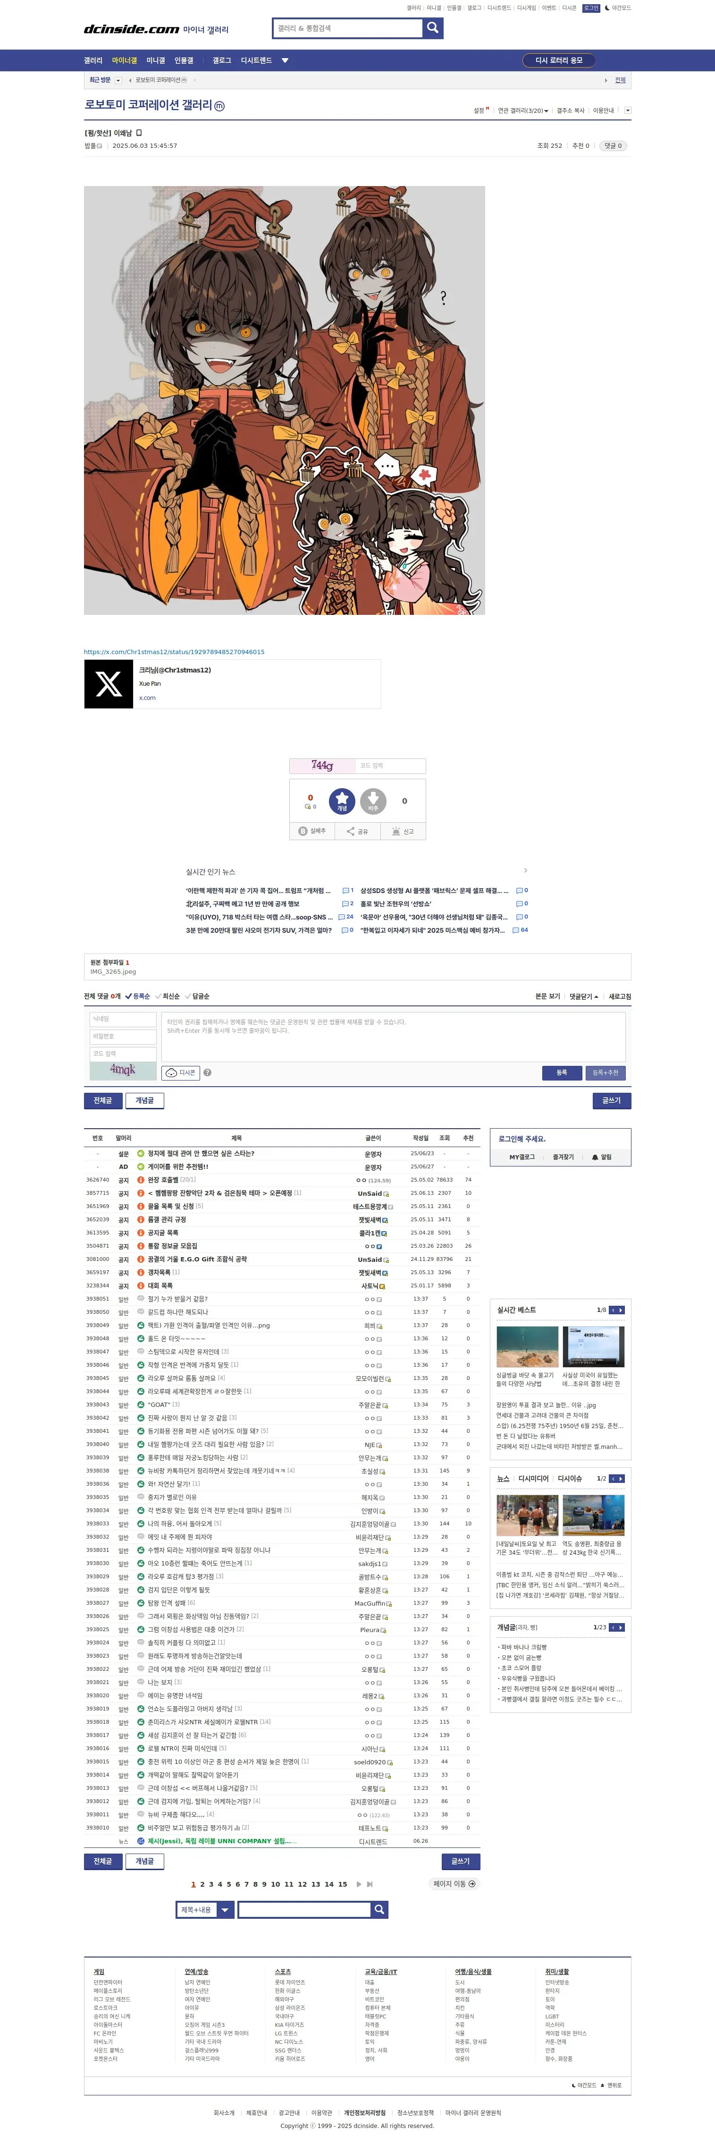715x2153 pixels.
Task: Switch to the 디시이슈 tab in the news box
Action: pos(570,1479)
